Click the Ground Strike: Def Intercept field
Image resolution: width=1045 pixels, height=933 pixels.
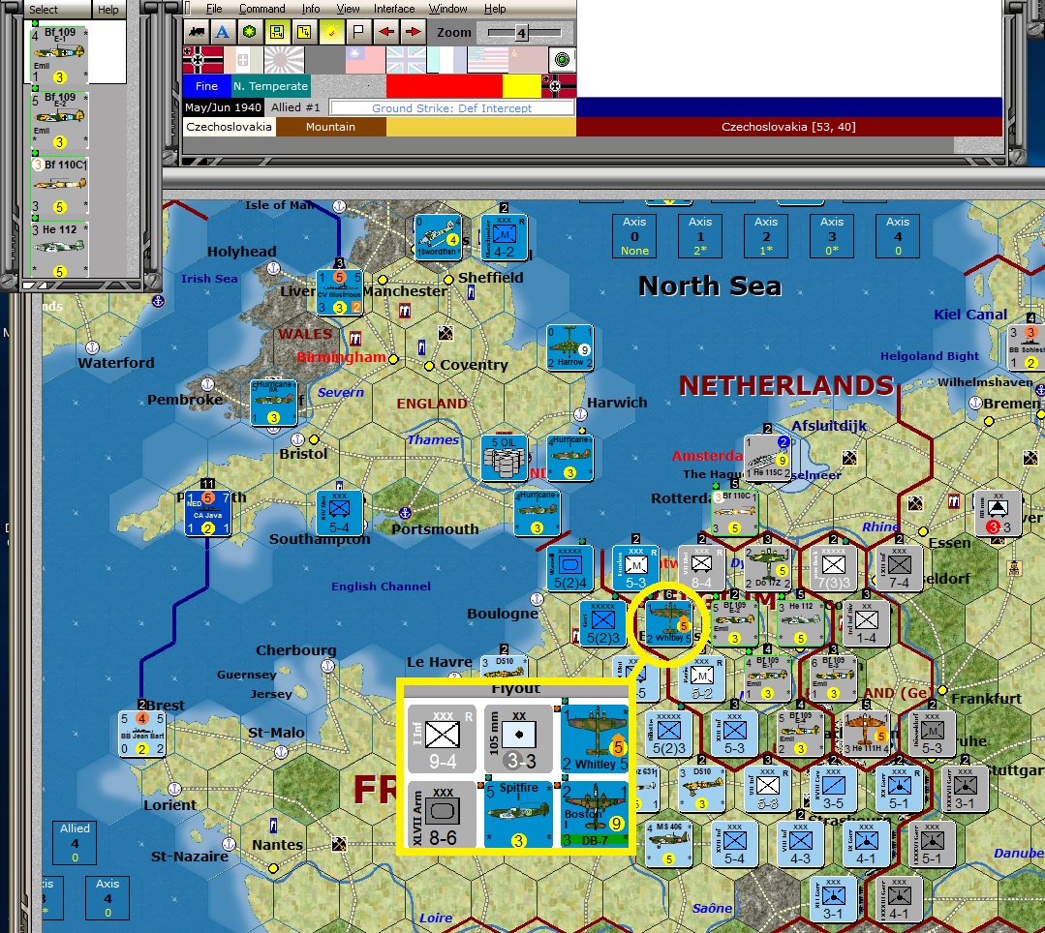(x=452, y=107)
